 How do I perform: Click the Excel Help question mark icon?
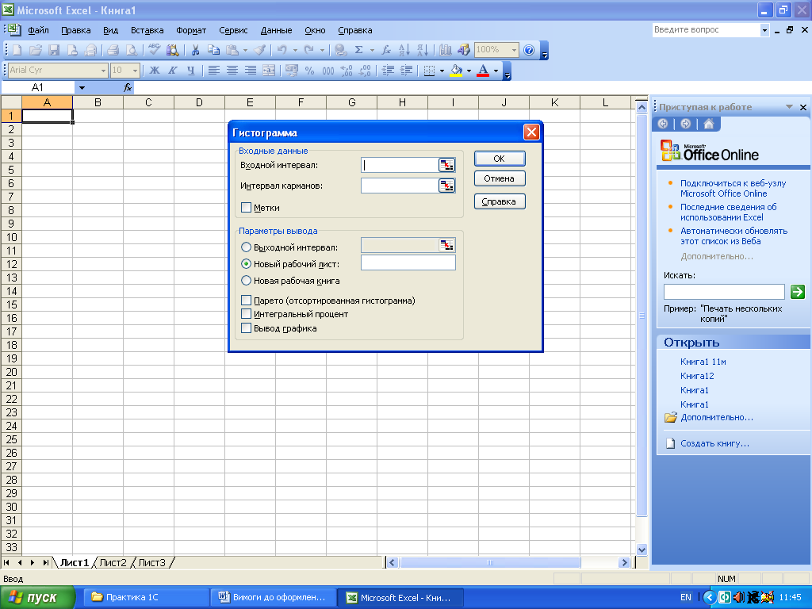(x=529, y=50)
